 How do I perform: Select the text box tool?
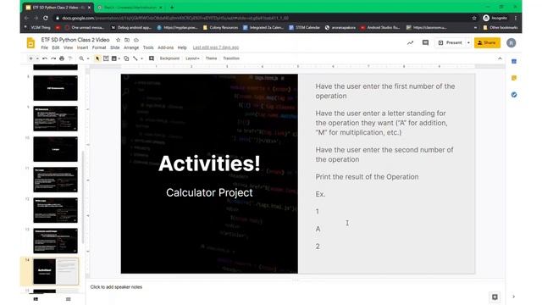[x=106, y=58]
